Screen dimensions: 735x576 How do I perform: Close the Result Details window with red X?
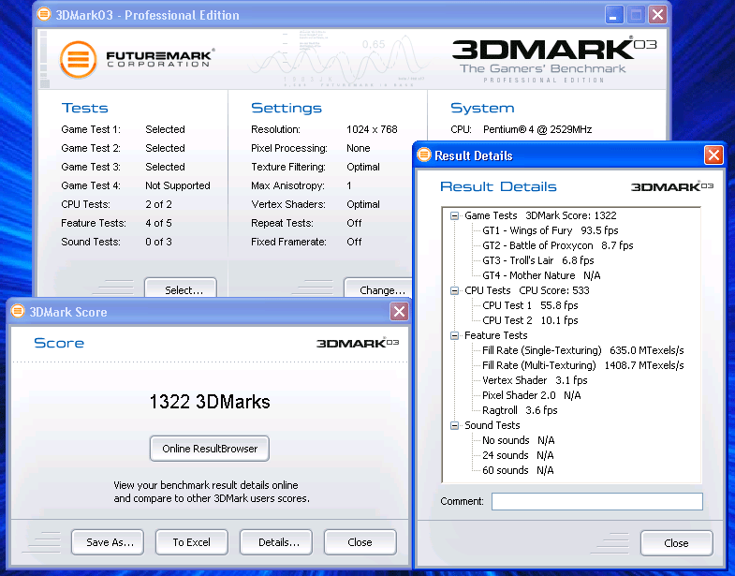(x=713, y=155)
